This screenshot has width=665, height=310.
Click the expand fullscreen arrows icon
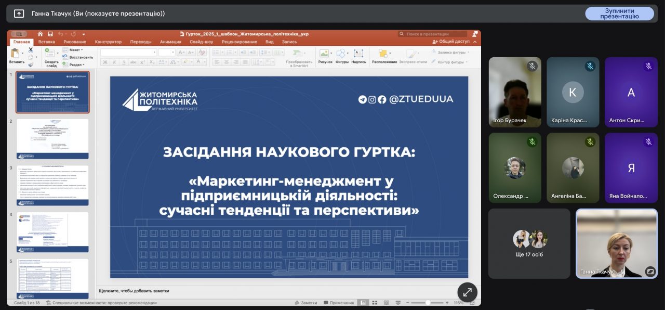click(467, 292)
